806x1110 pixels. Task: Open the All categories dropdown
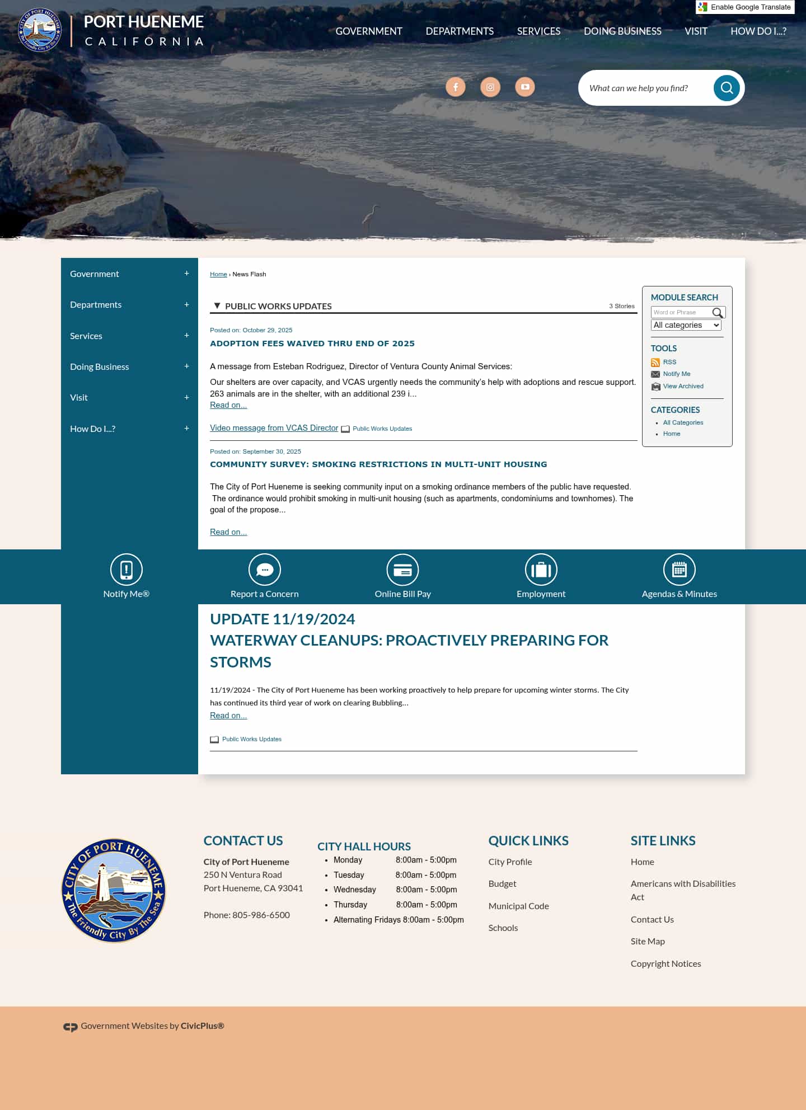(686, 325)
